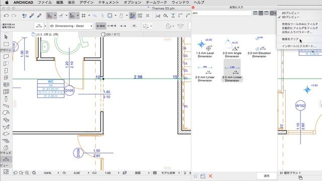Open the lock dropdown arrow
The height and width of the screenshot is (181, 322).
click(127, 16)
